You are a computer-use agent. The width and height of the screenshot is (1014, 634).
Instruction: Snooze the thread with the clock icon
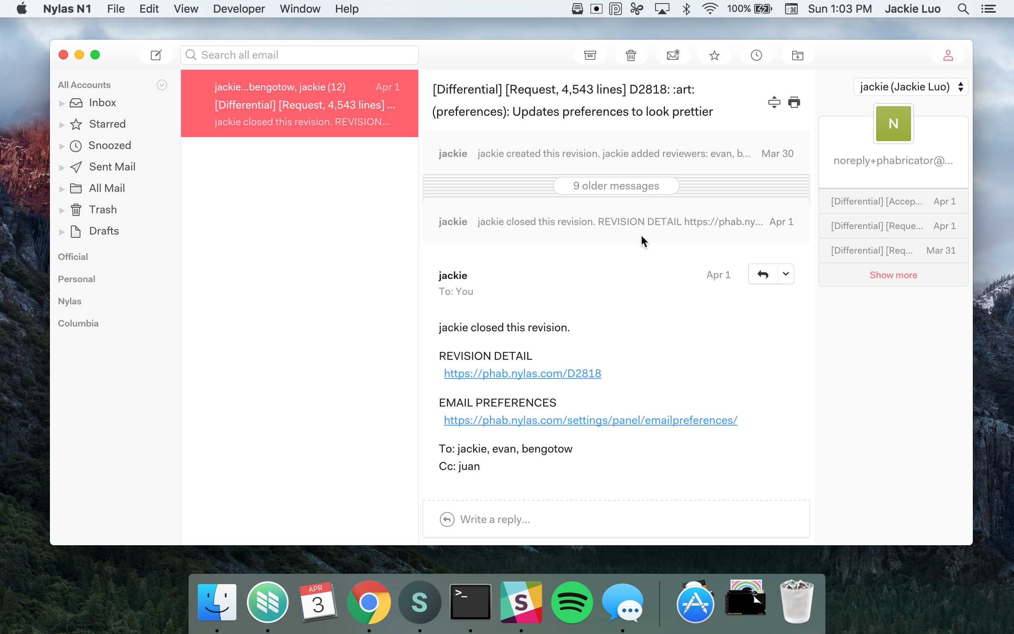[x=756, y=55]
